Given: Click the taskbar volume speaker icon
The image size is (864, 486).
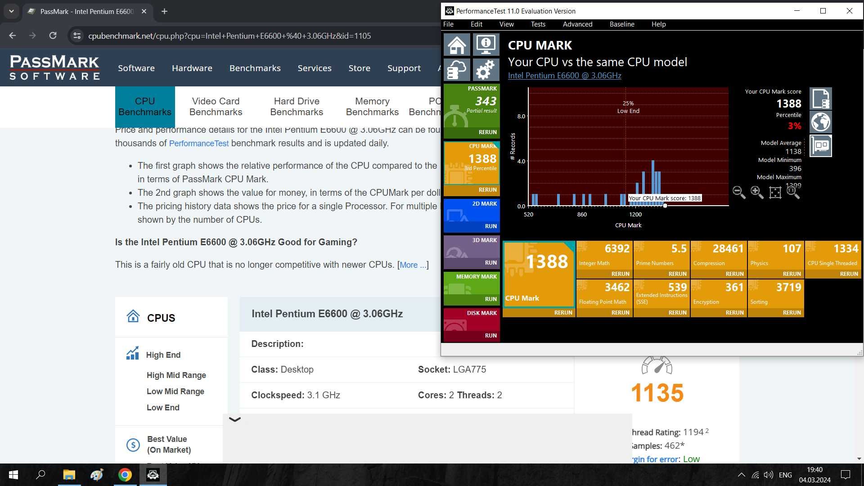Looking at the screenshot, I should pos(769,475).
